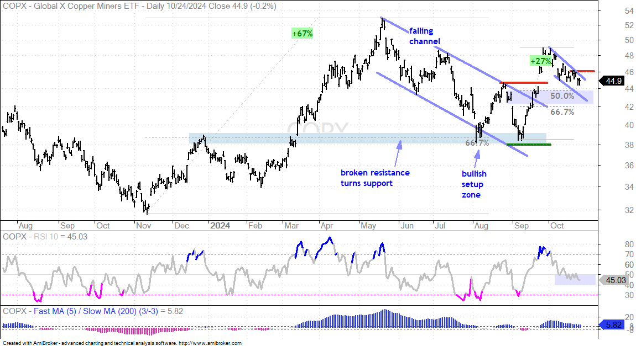Click the 'falling channel' annotation text

coord(424,36)
